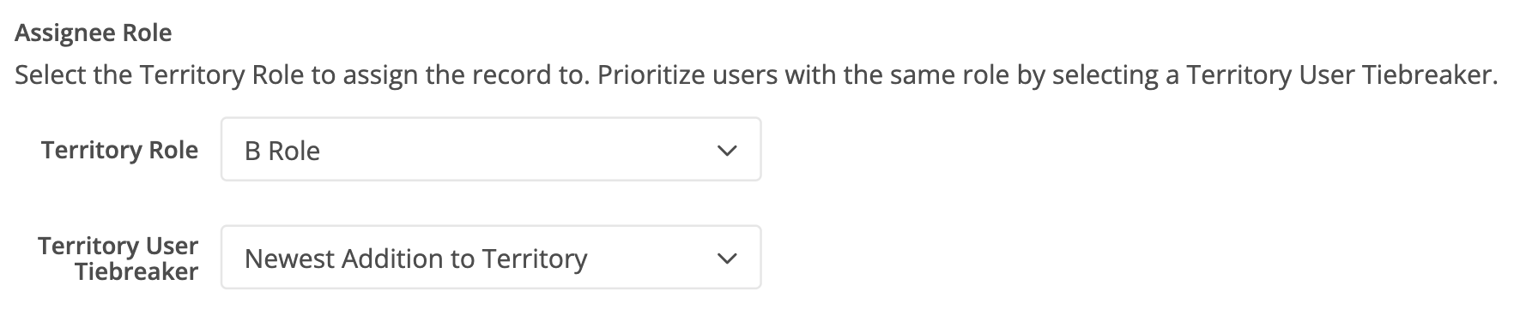Click the word Tiebreaker in the field label
Screen dimensions: 1514x315
tap(136, 272)
